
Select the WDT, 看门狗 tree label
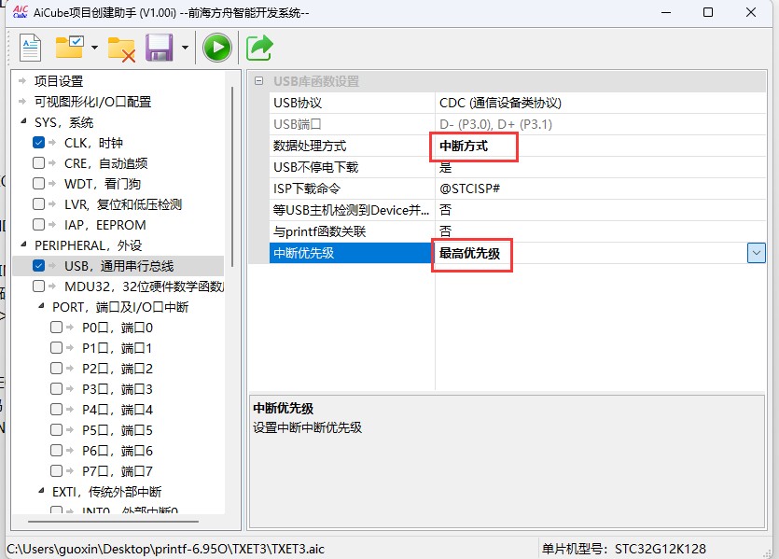(x=103, y=184)
